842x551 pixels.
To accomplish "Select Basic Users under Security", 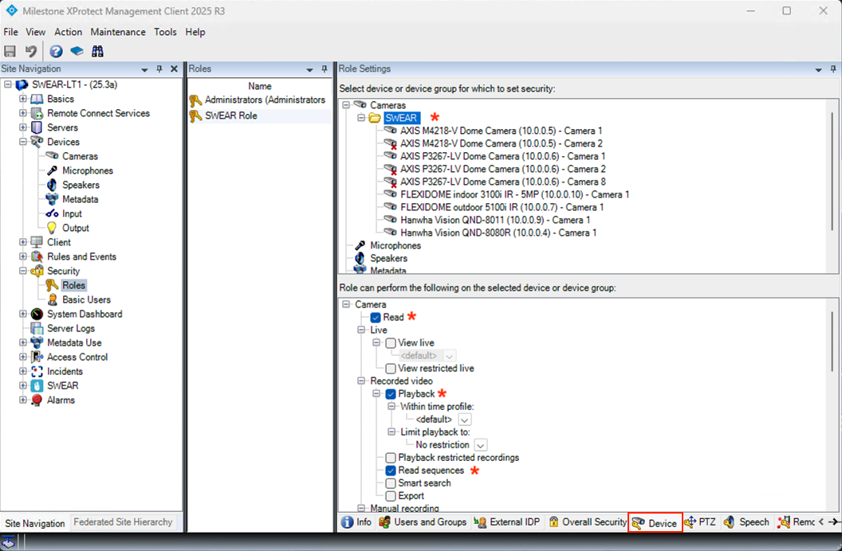I will [x=86, y=299].
